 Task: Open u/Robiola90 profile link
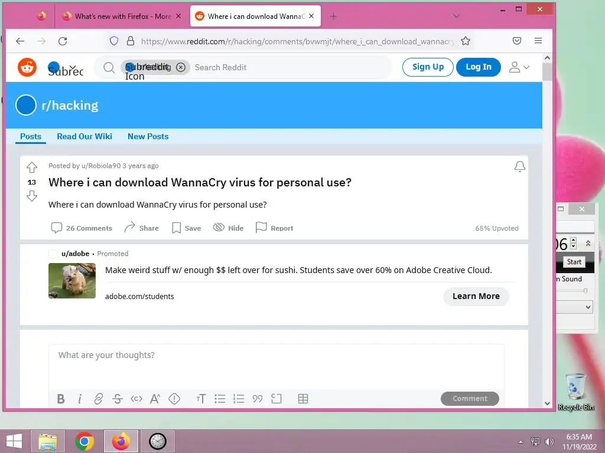tap(101, 166)
